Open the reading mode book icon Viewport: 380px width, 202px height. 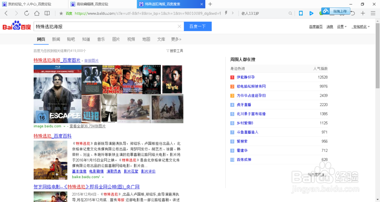pyautogui.click(x=47, y=13)
